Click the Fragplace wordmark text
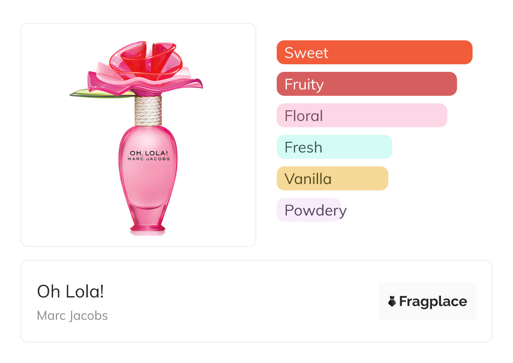513x363 pixels. click(433, 302)
